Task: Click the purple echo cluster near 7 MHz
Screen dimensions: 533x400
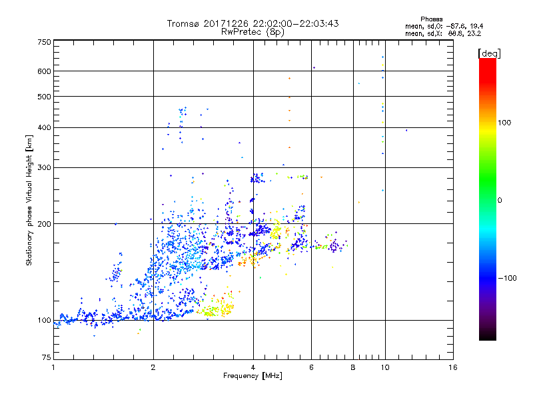Action: [x=335, y=245]
